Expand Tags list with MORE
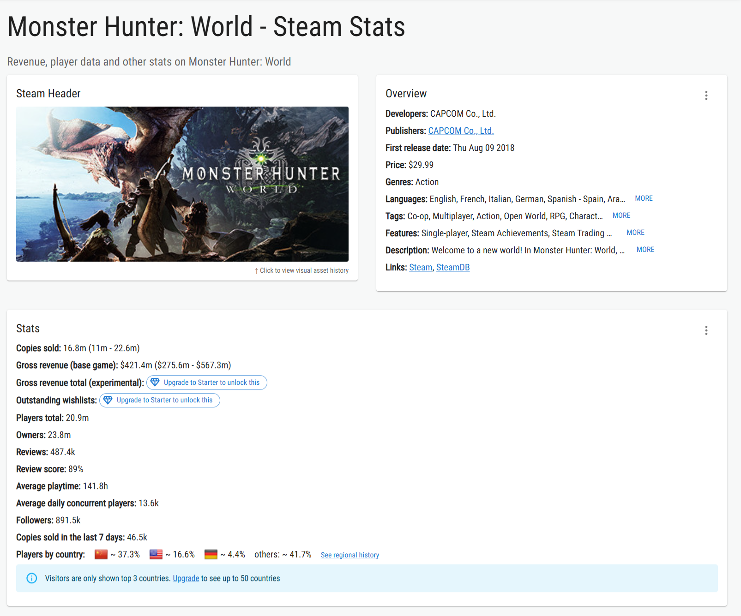The height and width of the screenshot is (616, 741). pyautogui.click(x=621, y=215)
